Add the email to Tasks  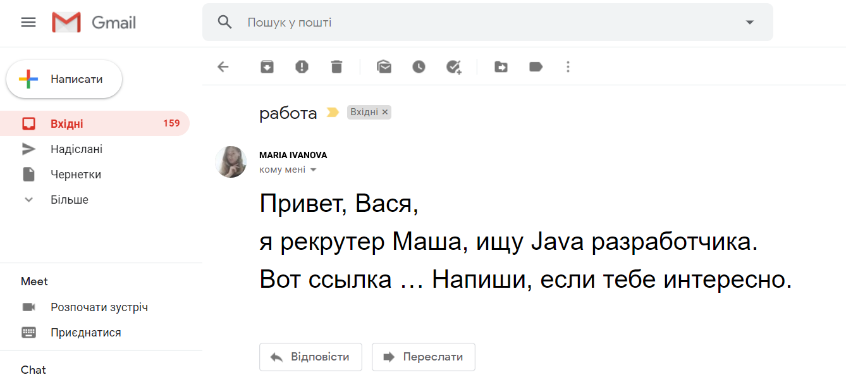click(x=453, y=66)
